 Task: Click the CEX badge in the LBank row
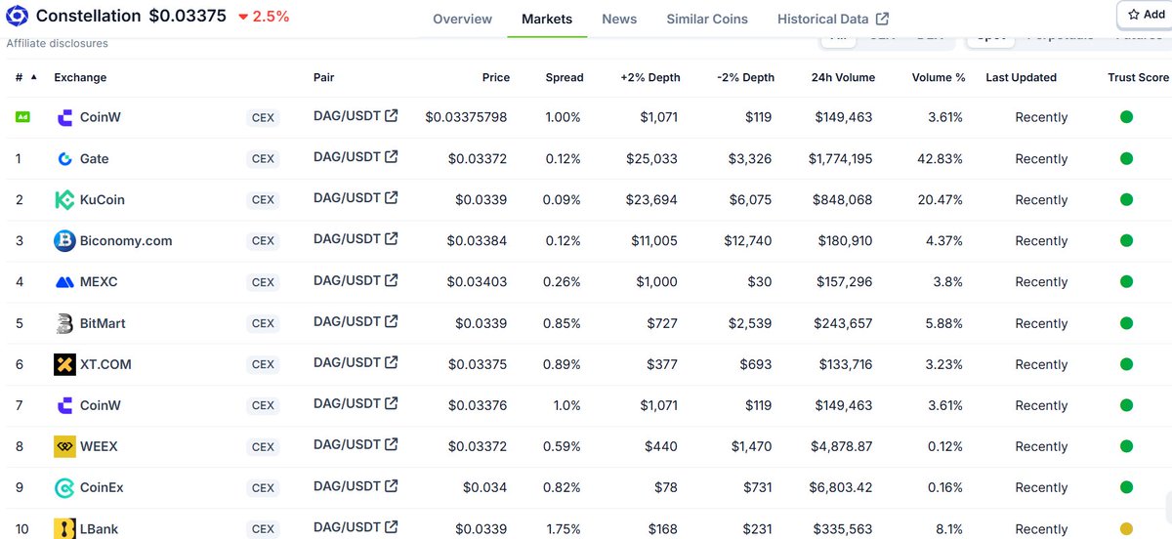263,529
